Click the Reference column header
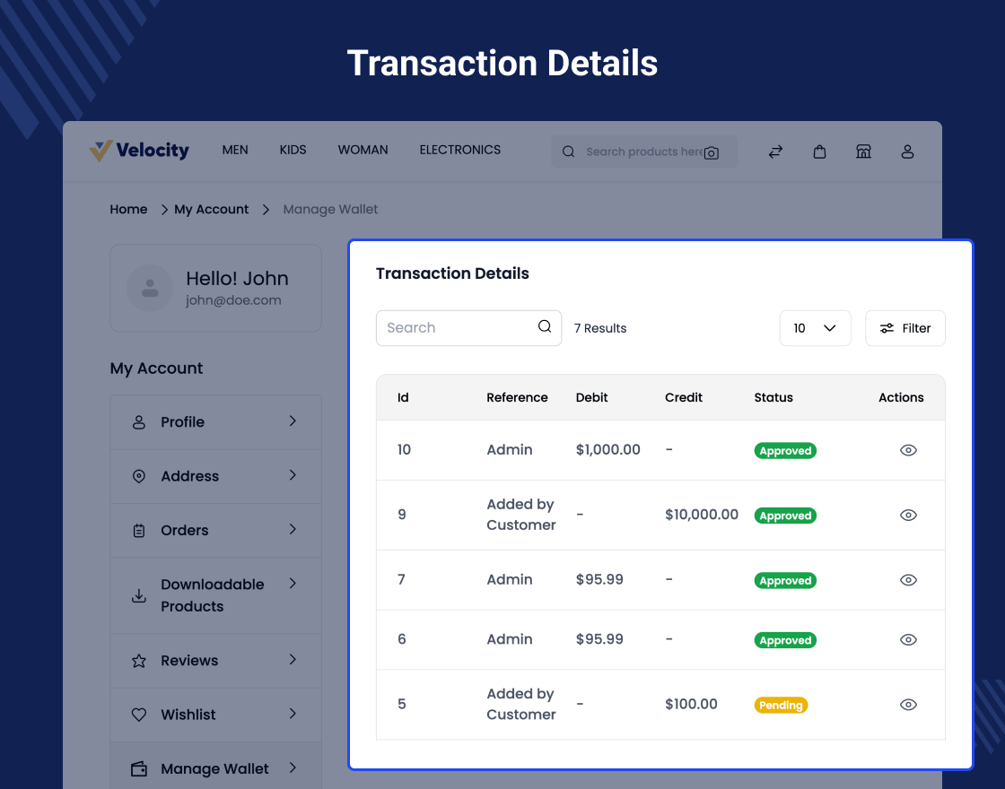The width and height of the screenshot is (1005, 789). (x=517, y=397)
